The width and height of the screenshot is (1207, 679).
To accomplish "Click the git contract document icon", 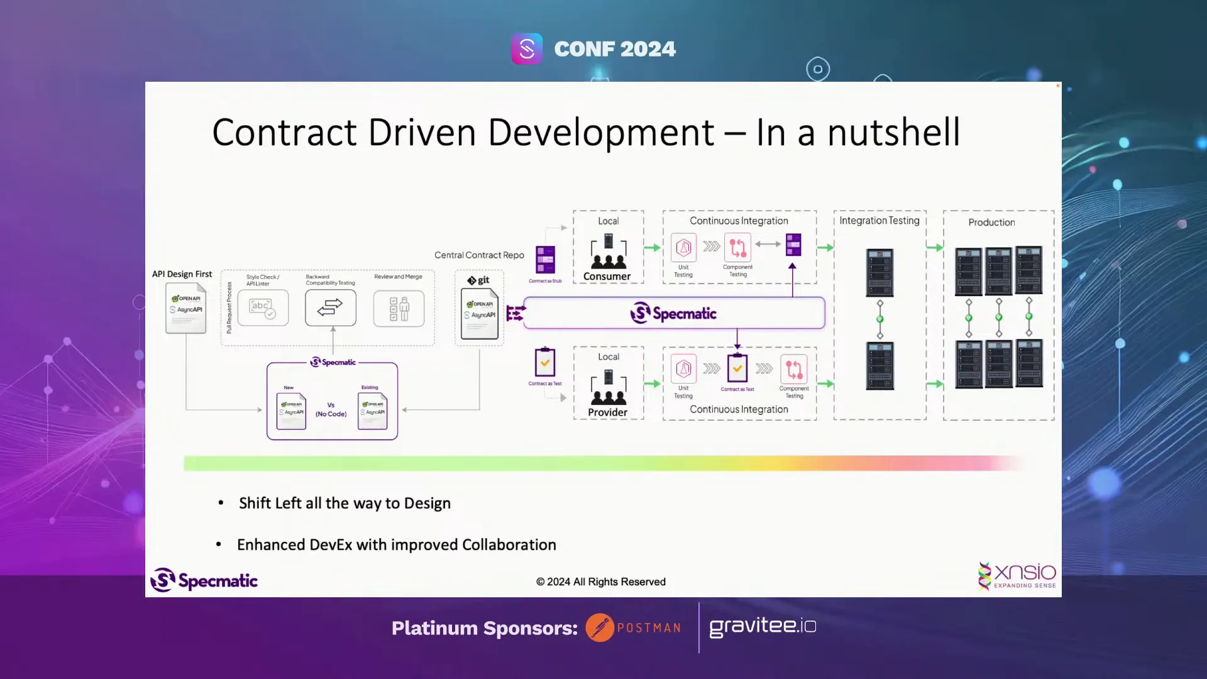I will 480,314.
